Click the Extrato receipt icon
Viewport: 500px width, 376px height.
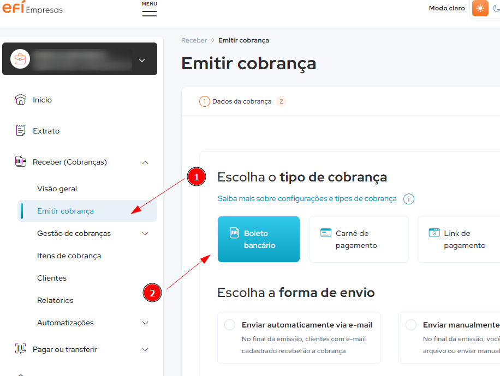21,130
